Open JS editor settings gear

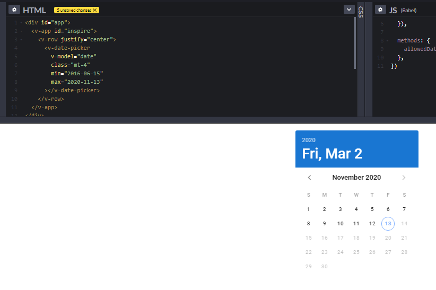tap(380, 10)
